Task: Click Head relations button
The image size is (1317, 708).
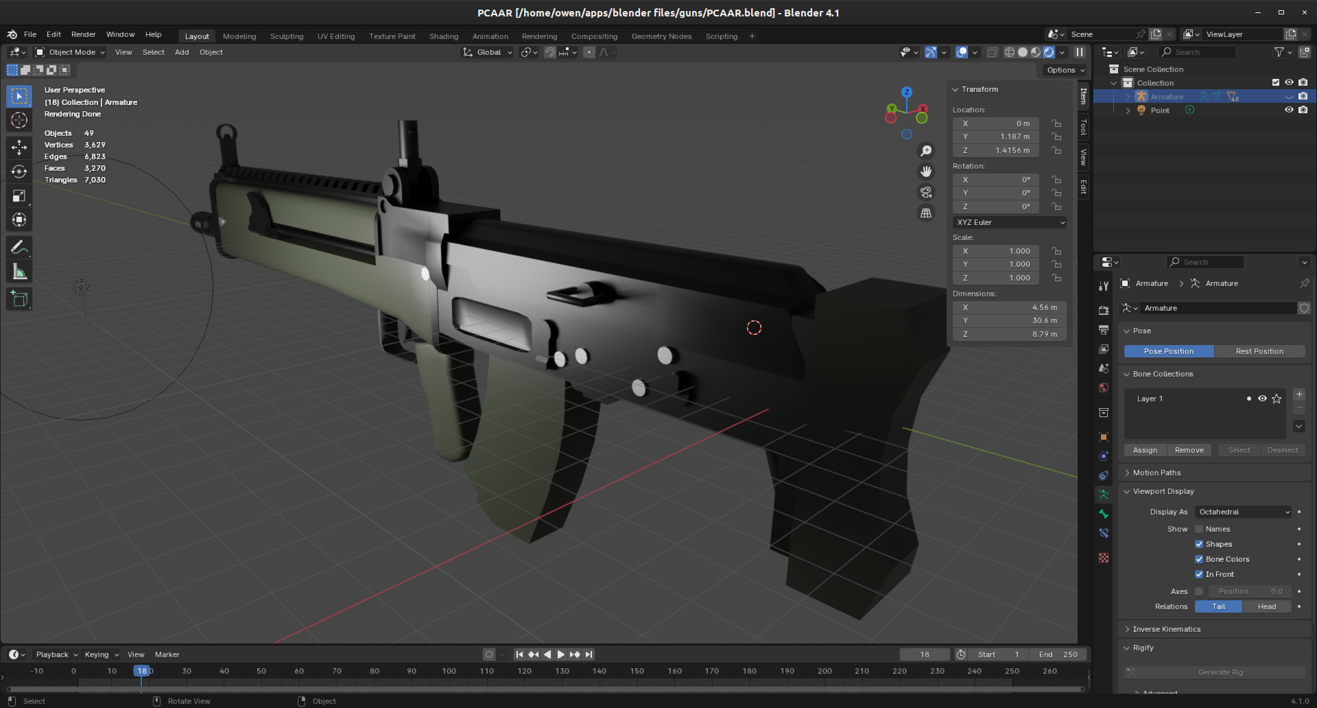Action: point(1267,606)
